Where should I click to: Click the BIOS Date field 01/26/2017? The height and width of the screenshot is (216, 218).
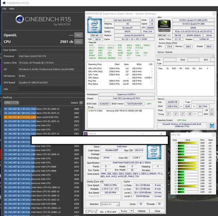104,104
